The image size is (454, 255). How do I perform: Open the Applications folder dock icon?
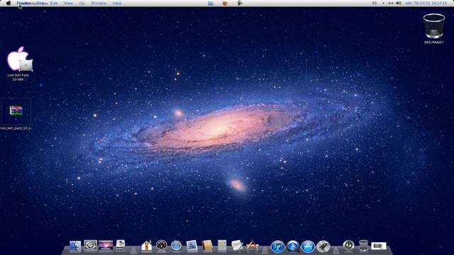(253, 246)
